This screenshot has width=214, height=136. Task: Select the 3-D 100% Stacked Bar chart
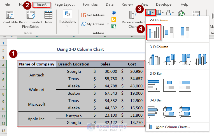[x=185, y=112]
